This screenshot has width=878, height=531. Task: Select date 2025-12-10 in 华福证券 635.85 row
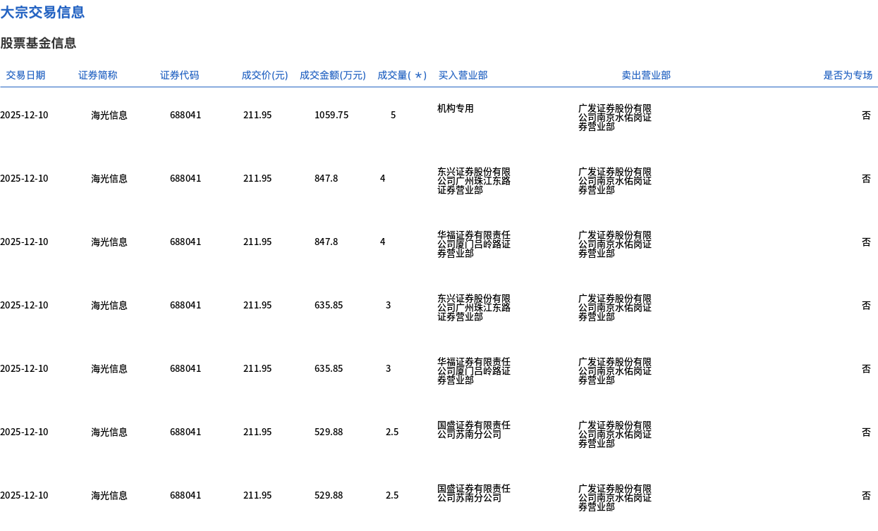24,368
